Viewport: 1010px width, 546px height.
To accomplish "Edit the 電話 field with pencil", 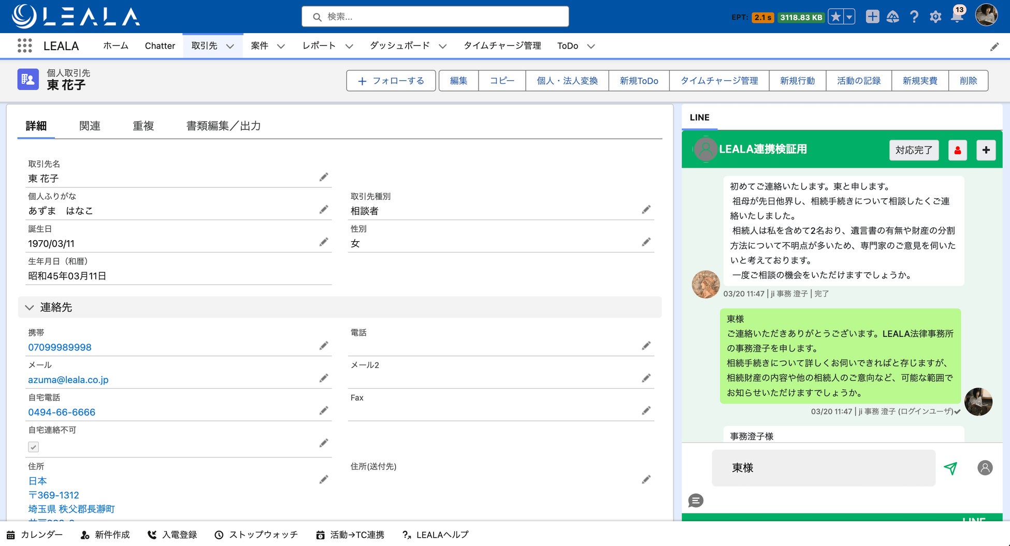I will click(646, 346).
